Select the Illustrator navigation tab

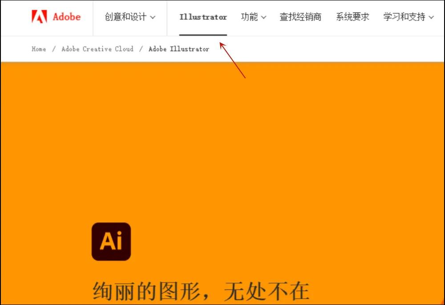tap(203, 17)
